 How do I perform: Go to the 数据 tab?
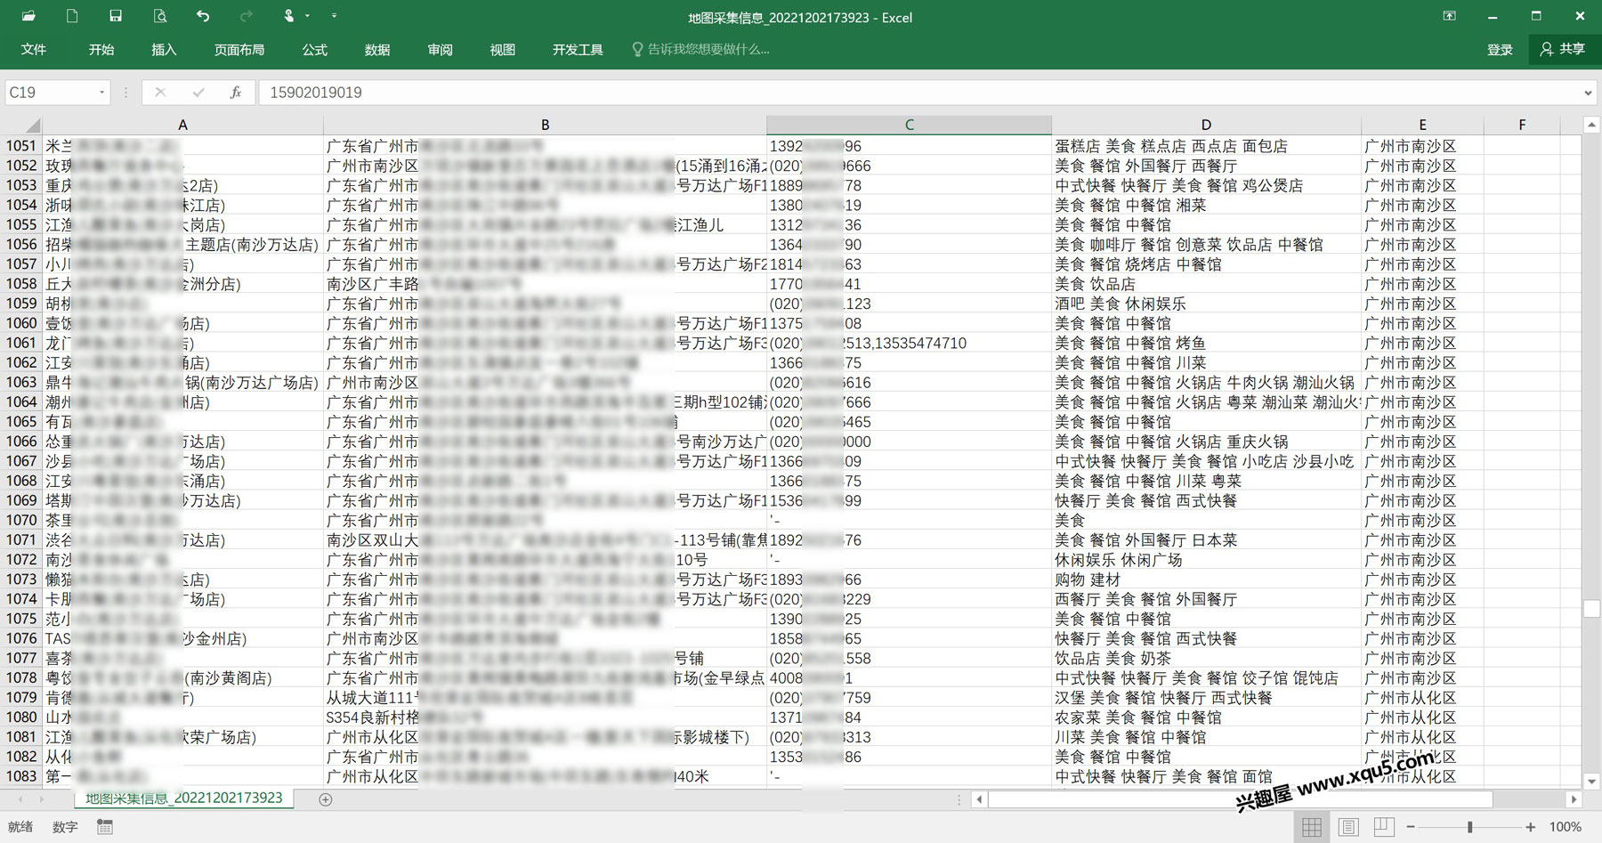click(x=377, y=50)
